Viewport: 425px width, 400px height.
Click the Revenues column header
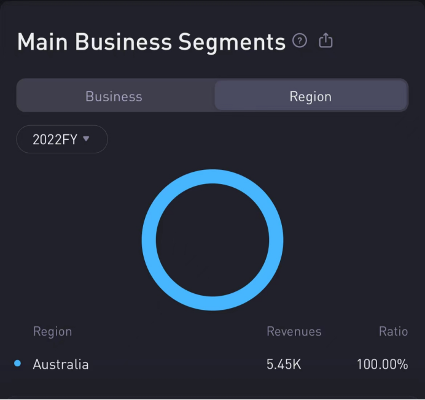coord(294,331)
